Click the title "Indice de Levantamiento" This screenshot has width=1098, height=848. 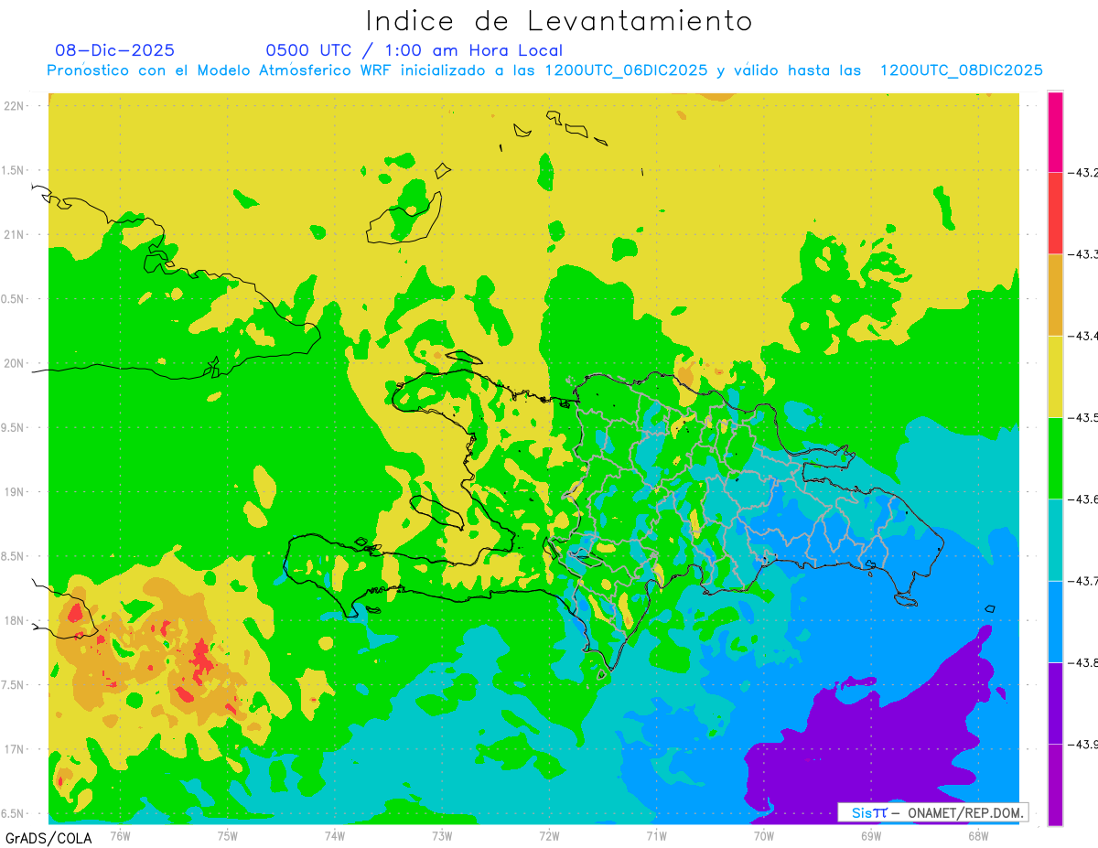[x=558, y=21]
